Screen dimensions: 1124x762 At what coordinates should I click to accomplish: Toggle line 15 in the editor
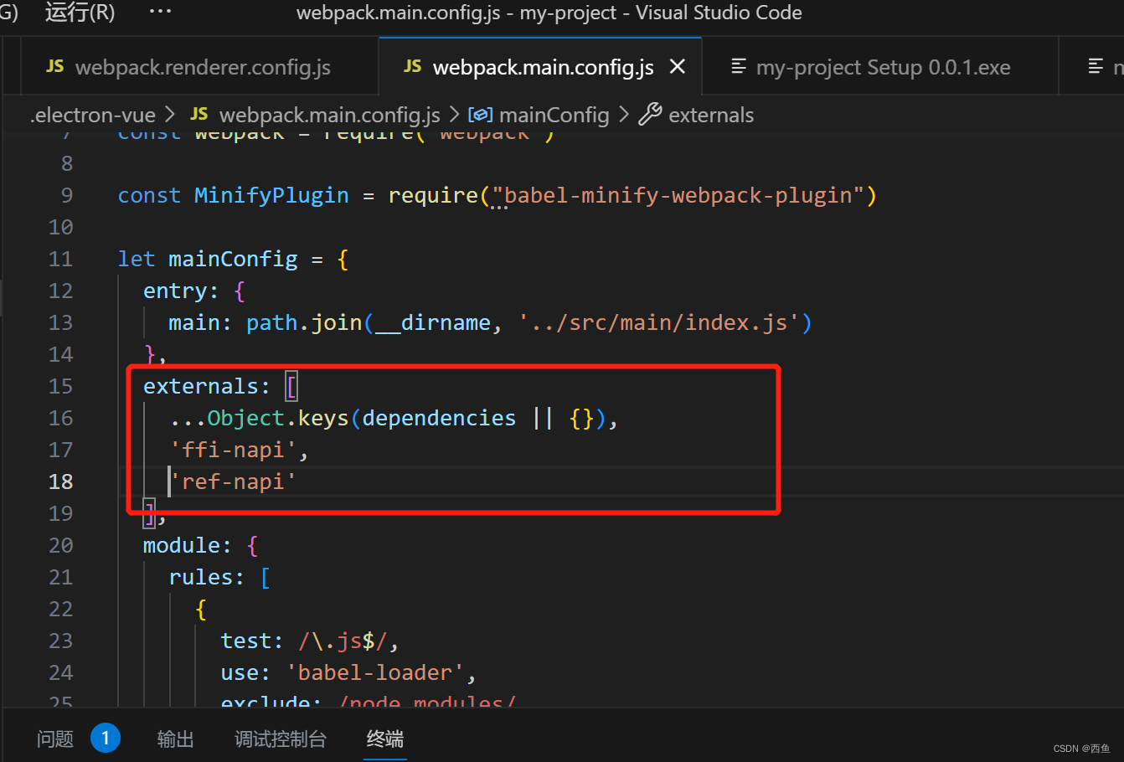60,386
